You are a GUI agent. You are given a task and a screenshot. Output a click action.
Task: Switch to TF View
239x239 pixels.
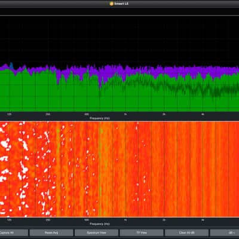click(142, 232)
